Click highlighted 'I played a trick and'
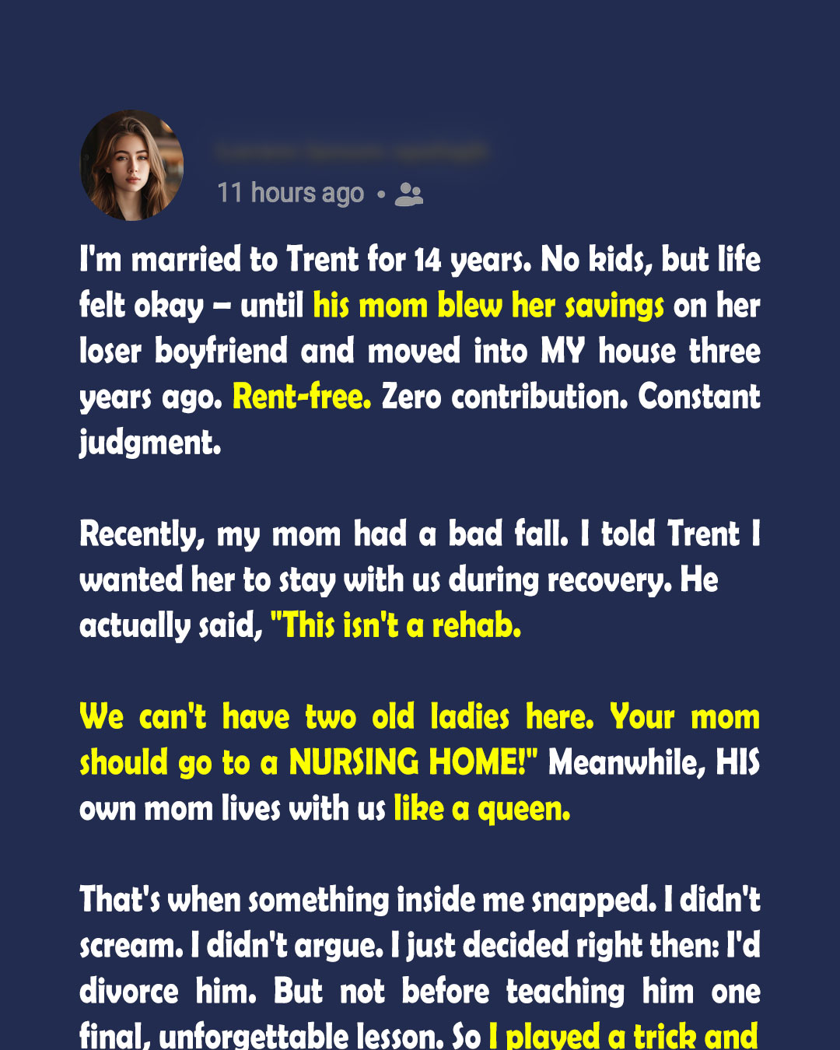 point(623,1036)
